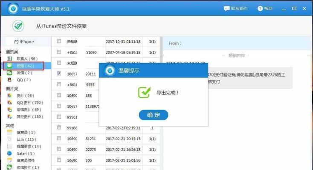Open the 其他图片 (180) icon
The image size is (313, 170).
[9, 116]
